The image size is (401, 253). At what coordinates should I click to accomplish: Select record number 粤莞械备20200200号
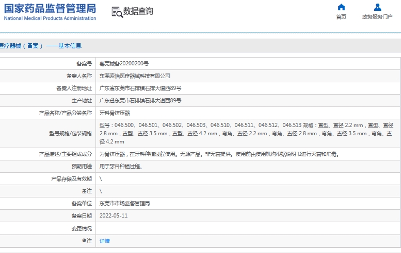click(x=124, y=64)
